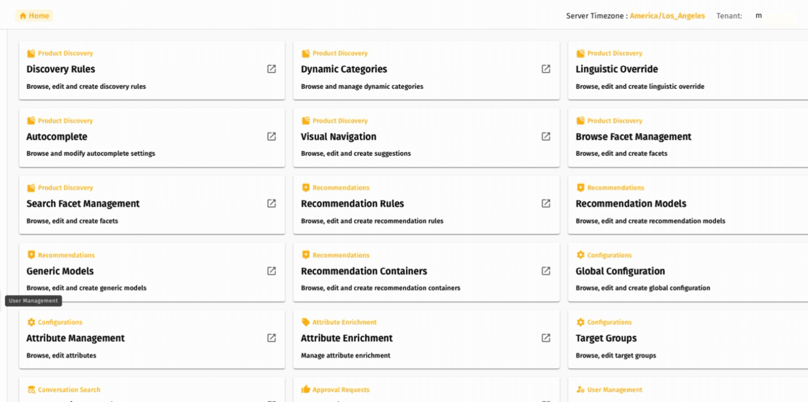Open Recommendation Containers using its external-link icon
The image size is (808, 402).
point(546,271)
